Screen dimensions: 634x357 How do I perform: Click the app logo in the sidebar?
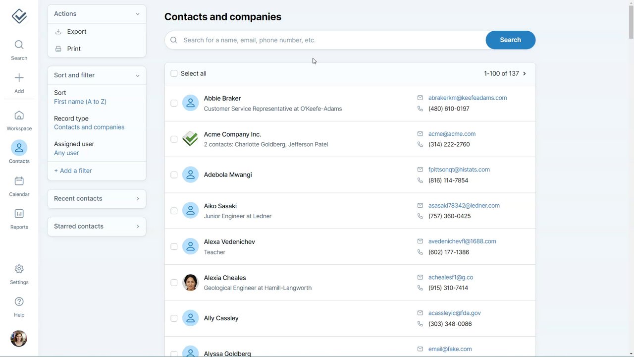point(19,16)
